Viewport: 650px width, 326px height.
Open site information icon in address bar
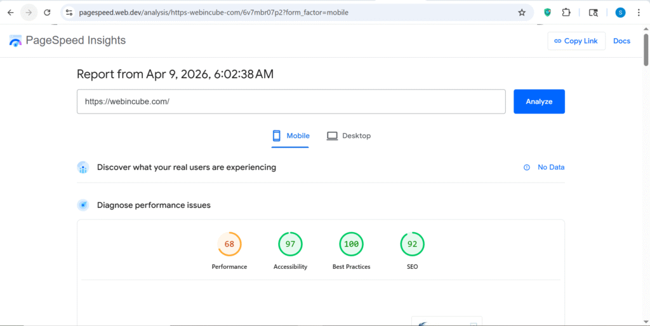coord(69,13)
